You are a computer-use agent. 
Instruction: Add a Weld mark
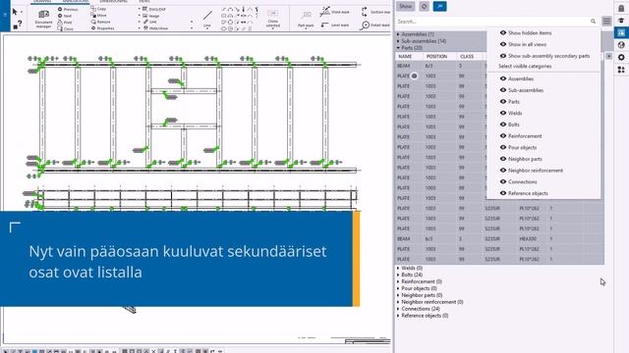tap(335, 12)
